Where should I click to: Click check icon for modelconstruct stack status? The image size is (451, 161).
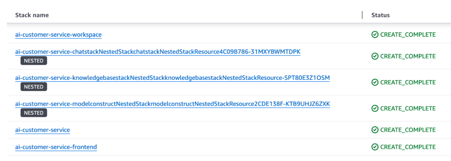[x=375, y=108]
